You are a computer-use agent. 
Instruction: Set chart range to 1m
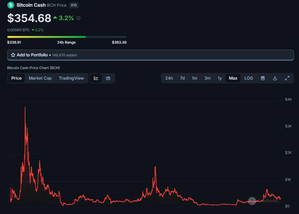pyautogui.click(x=194, y=78)
